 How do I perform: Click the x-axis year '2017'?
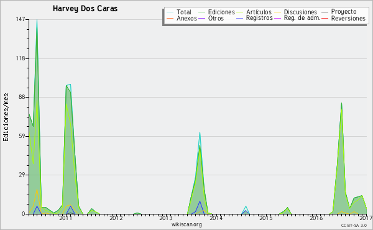click(366, 218)
